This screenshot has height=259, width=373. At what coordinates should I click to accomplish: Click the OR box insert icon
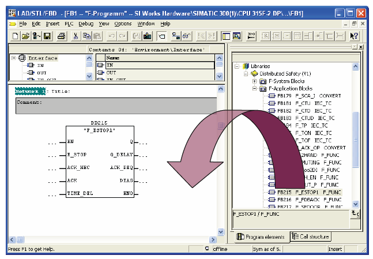click(276, 36)
